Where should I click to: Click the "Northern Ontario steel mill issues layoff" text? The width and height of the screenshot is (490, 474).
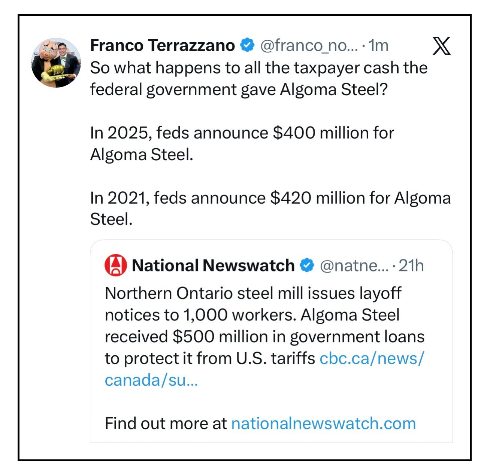253,293
